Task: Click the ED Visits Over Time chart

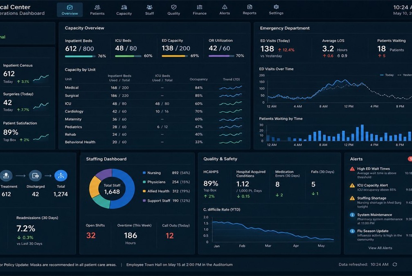Action: [336, 90]
